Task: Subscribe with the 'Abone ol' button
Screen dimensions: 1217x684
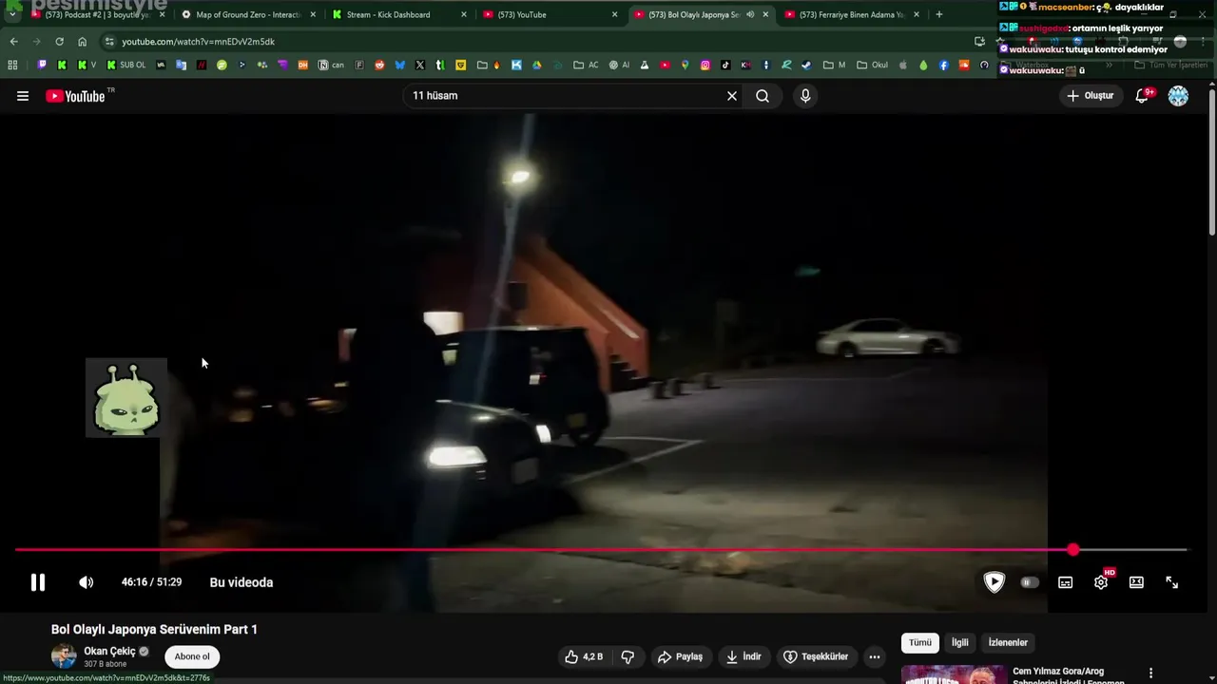Action: point(192,656)
